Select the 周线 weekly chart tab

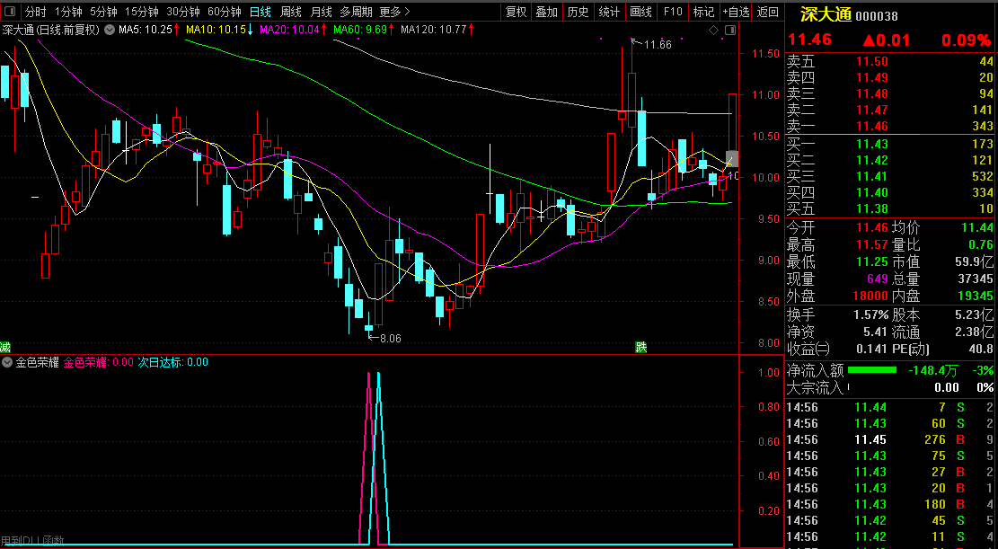[291, 12]
